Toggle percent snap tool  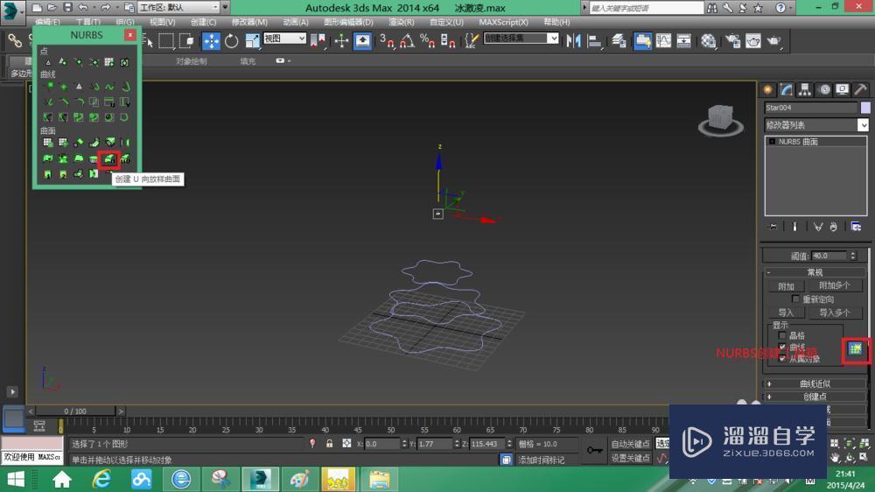428,41
